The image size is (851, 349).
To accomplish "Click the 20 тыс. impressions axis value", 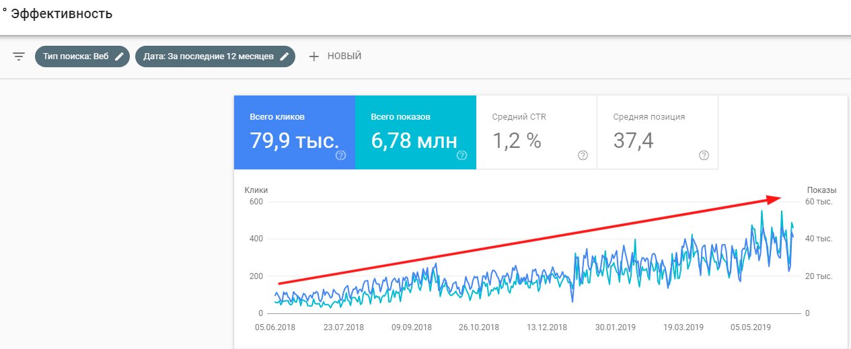I will (819, 276).
